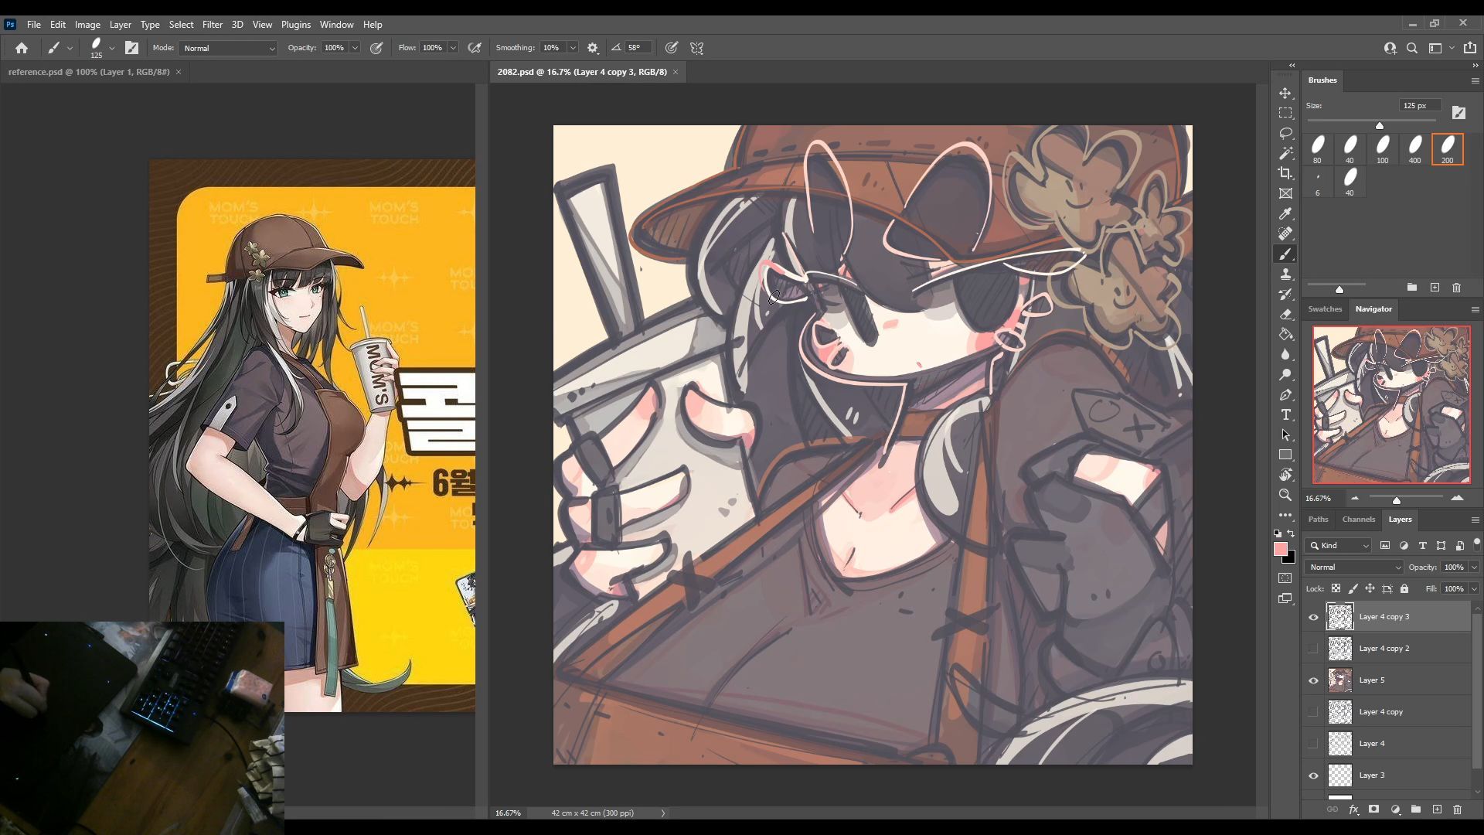Click brush angle value field
The height and width of the screenshot is (835, 1484).
638,48
